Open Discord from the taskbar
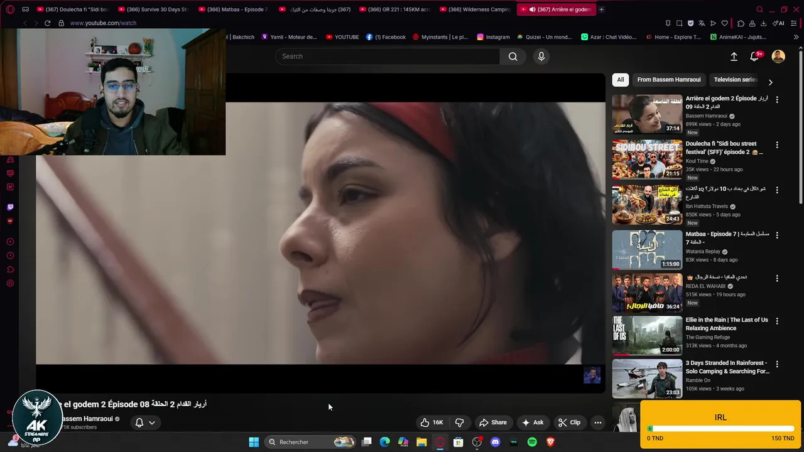 coord(495,442)
